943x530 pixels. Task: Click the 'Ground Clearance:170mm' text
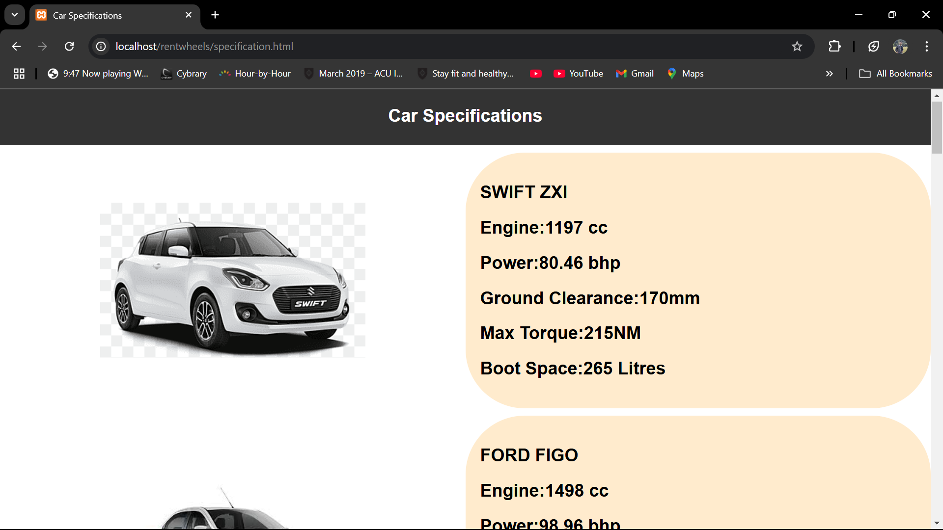pyautogui.click(x=590, y=298)
